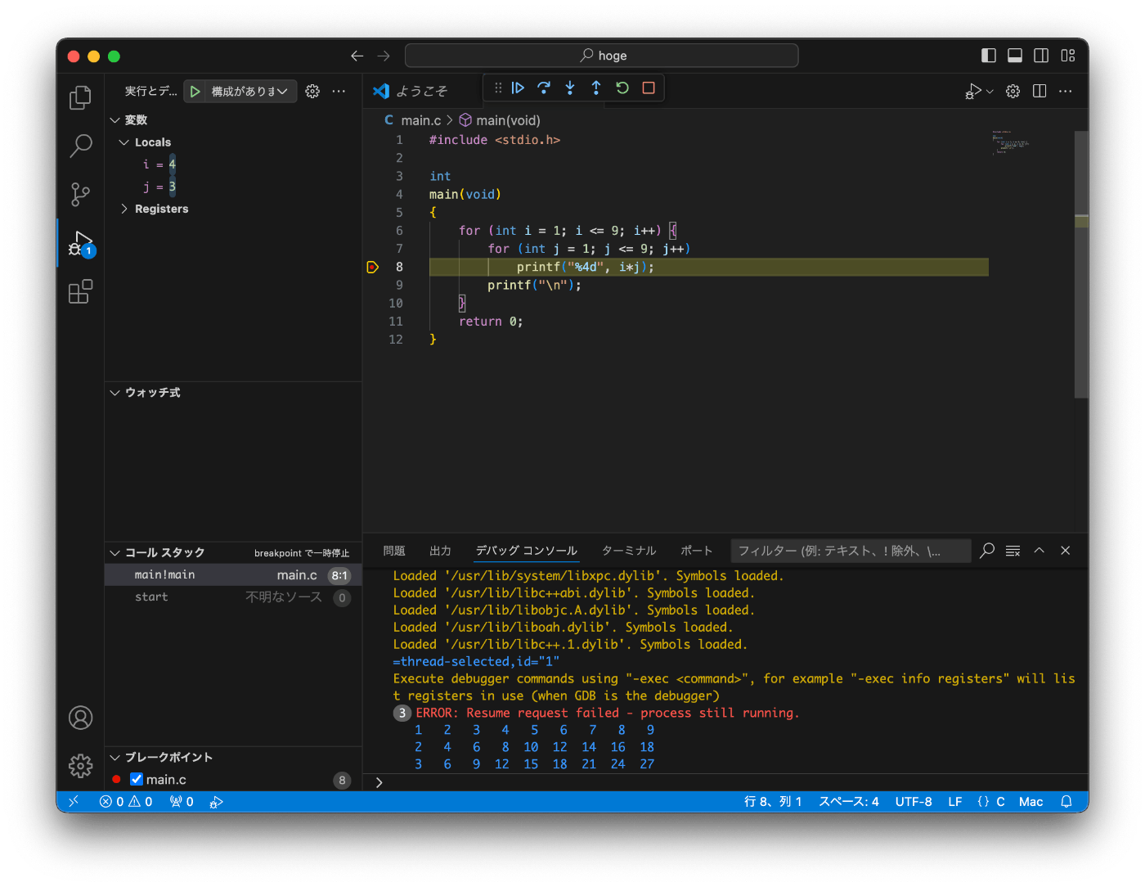This screenshot has width=1145, height=887.
Task: Go back with the navigation arrow
Action: click(x=357, y=56)
